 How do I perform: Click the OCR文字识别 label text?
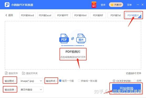[124, 81]
